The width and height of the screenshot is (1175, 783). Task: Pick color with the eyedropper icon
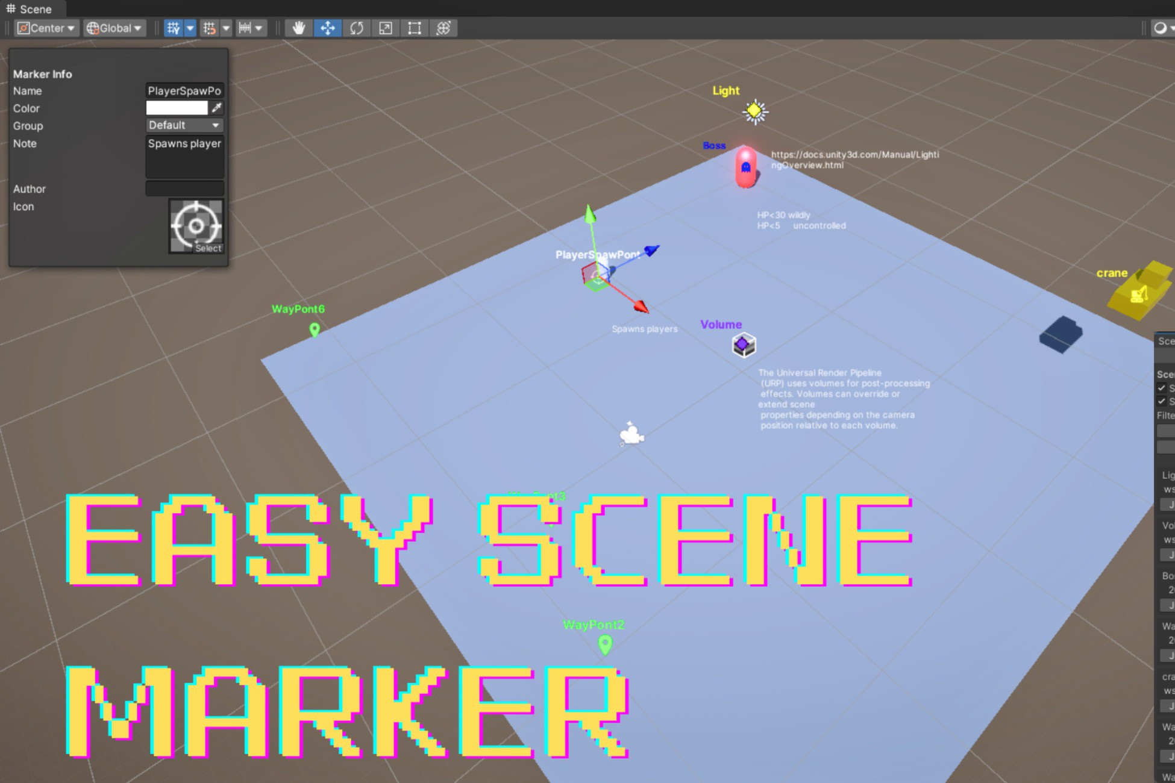tap(217, 108)
